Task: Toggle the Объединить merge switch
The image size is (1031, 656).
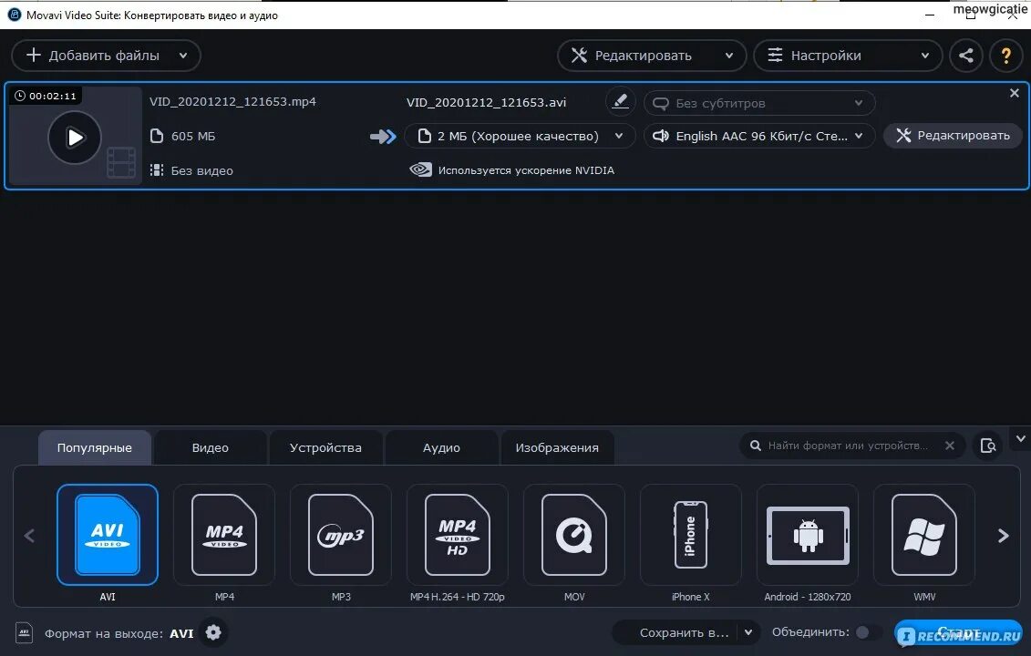Action: [868, 632]
